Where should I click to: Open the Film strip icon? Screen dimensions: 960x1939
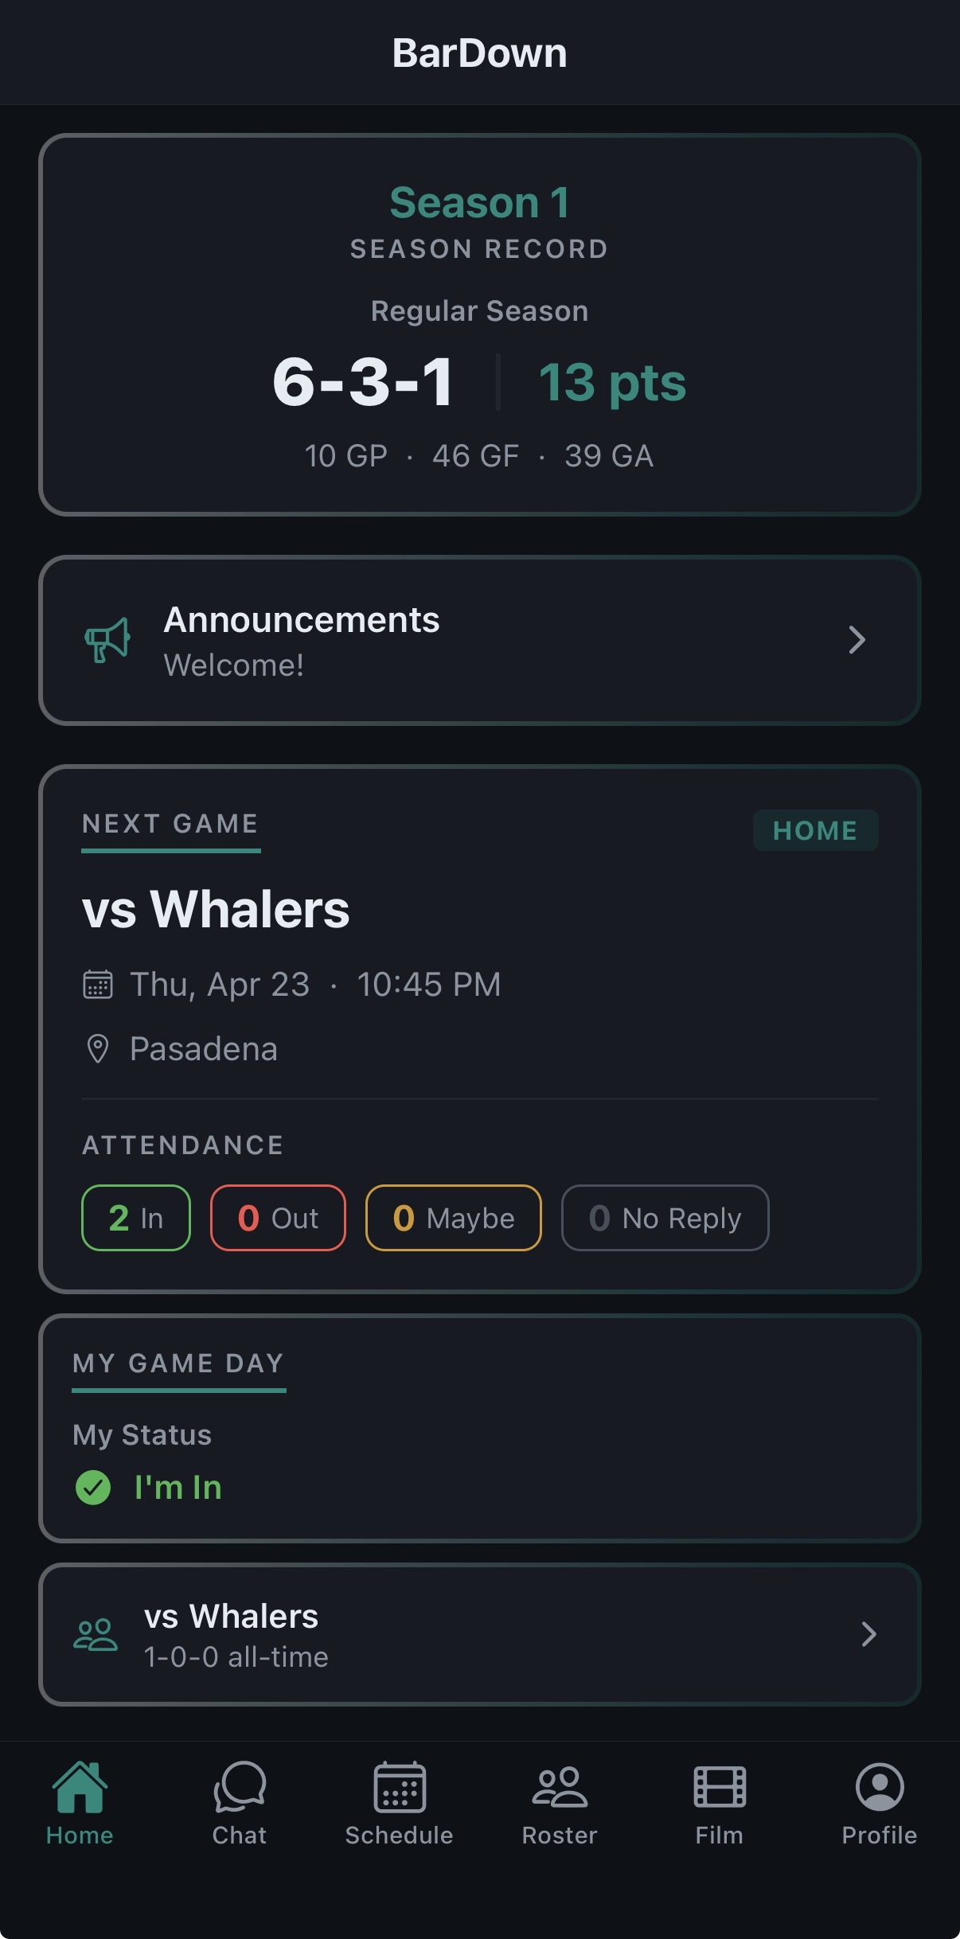pyautogui.click(x=720, y=1788)
